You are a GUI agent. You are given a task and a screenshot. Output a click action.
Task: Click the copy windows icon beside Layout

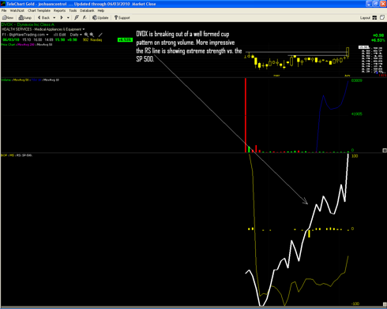[382, 17]
